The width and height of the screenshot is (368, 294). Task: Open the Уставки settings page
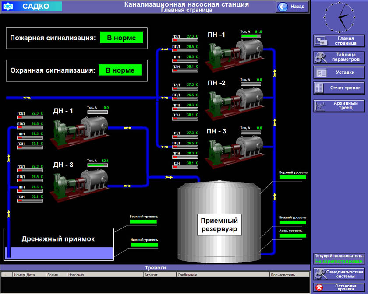click(339, 73)
